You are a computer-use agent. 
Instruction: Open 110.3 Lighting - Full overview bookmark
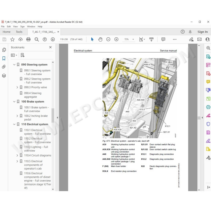(x=36, y=149)
